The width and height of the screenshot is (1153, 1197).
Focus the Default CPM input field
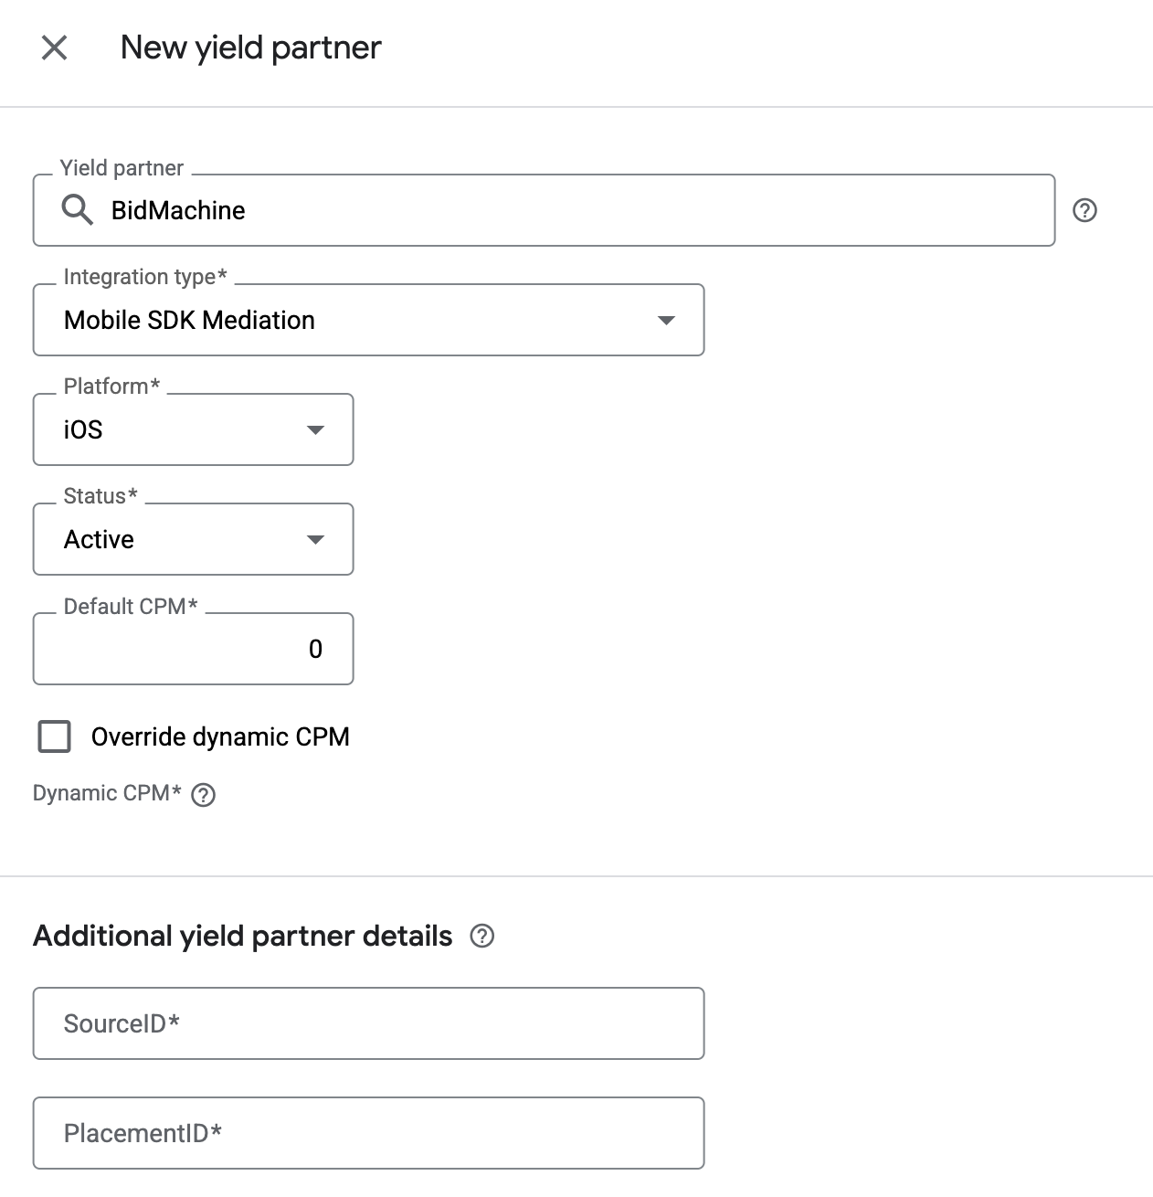point(193,649)
